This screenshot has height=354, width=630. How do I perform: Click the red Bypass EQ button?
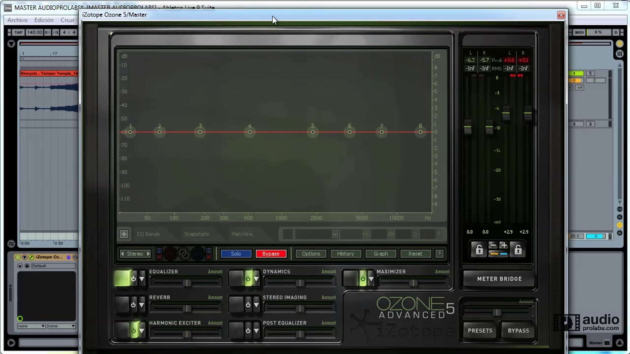[x=271, y=254]
